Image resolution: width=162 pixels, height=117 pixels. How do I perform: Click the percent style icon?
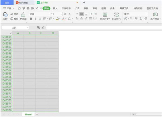click(x=132, y=19)
